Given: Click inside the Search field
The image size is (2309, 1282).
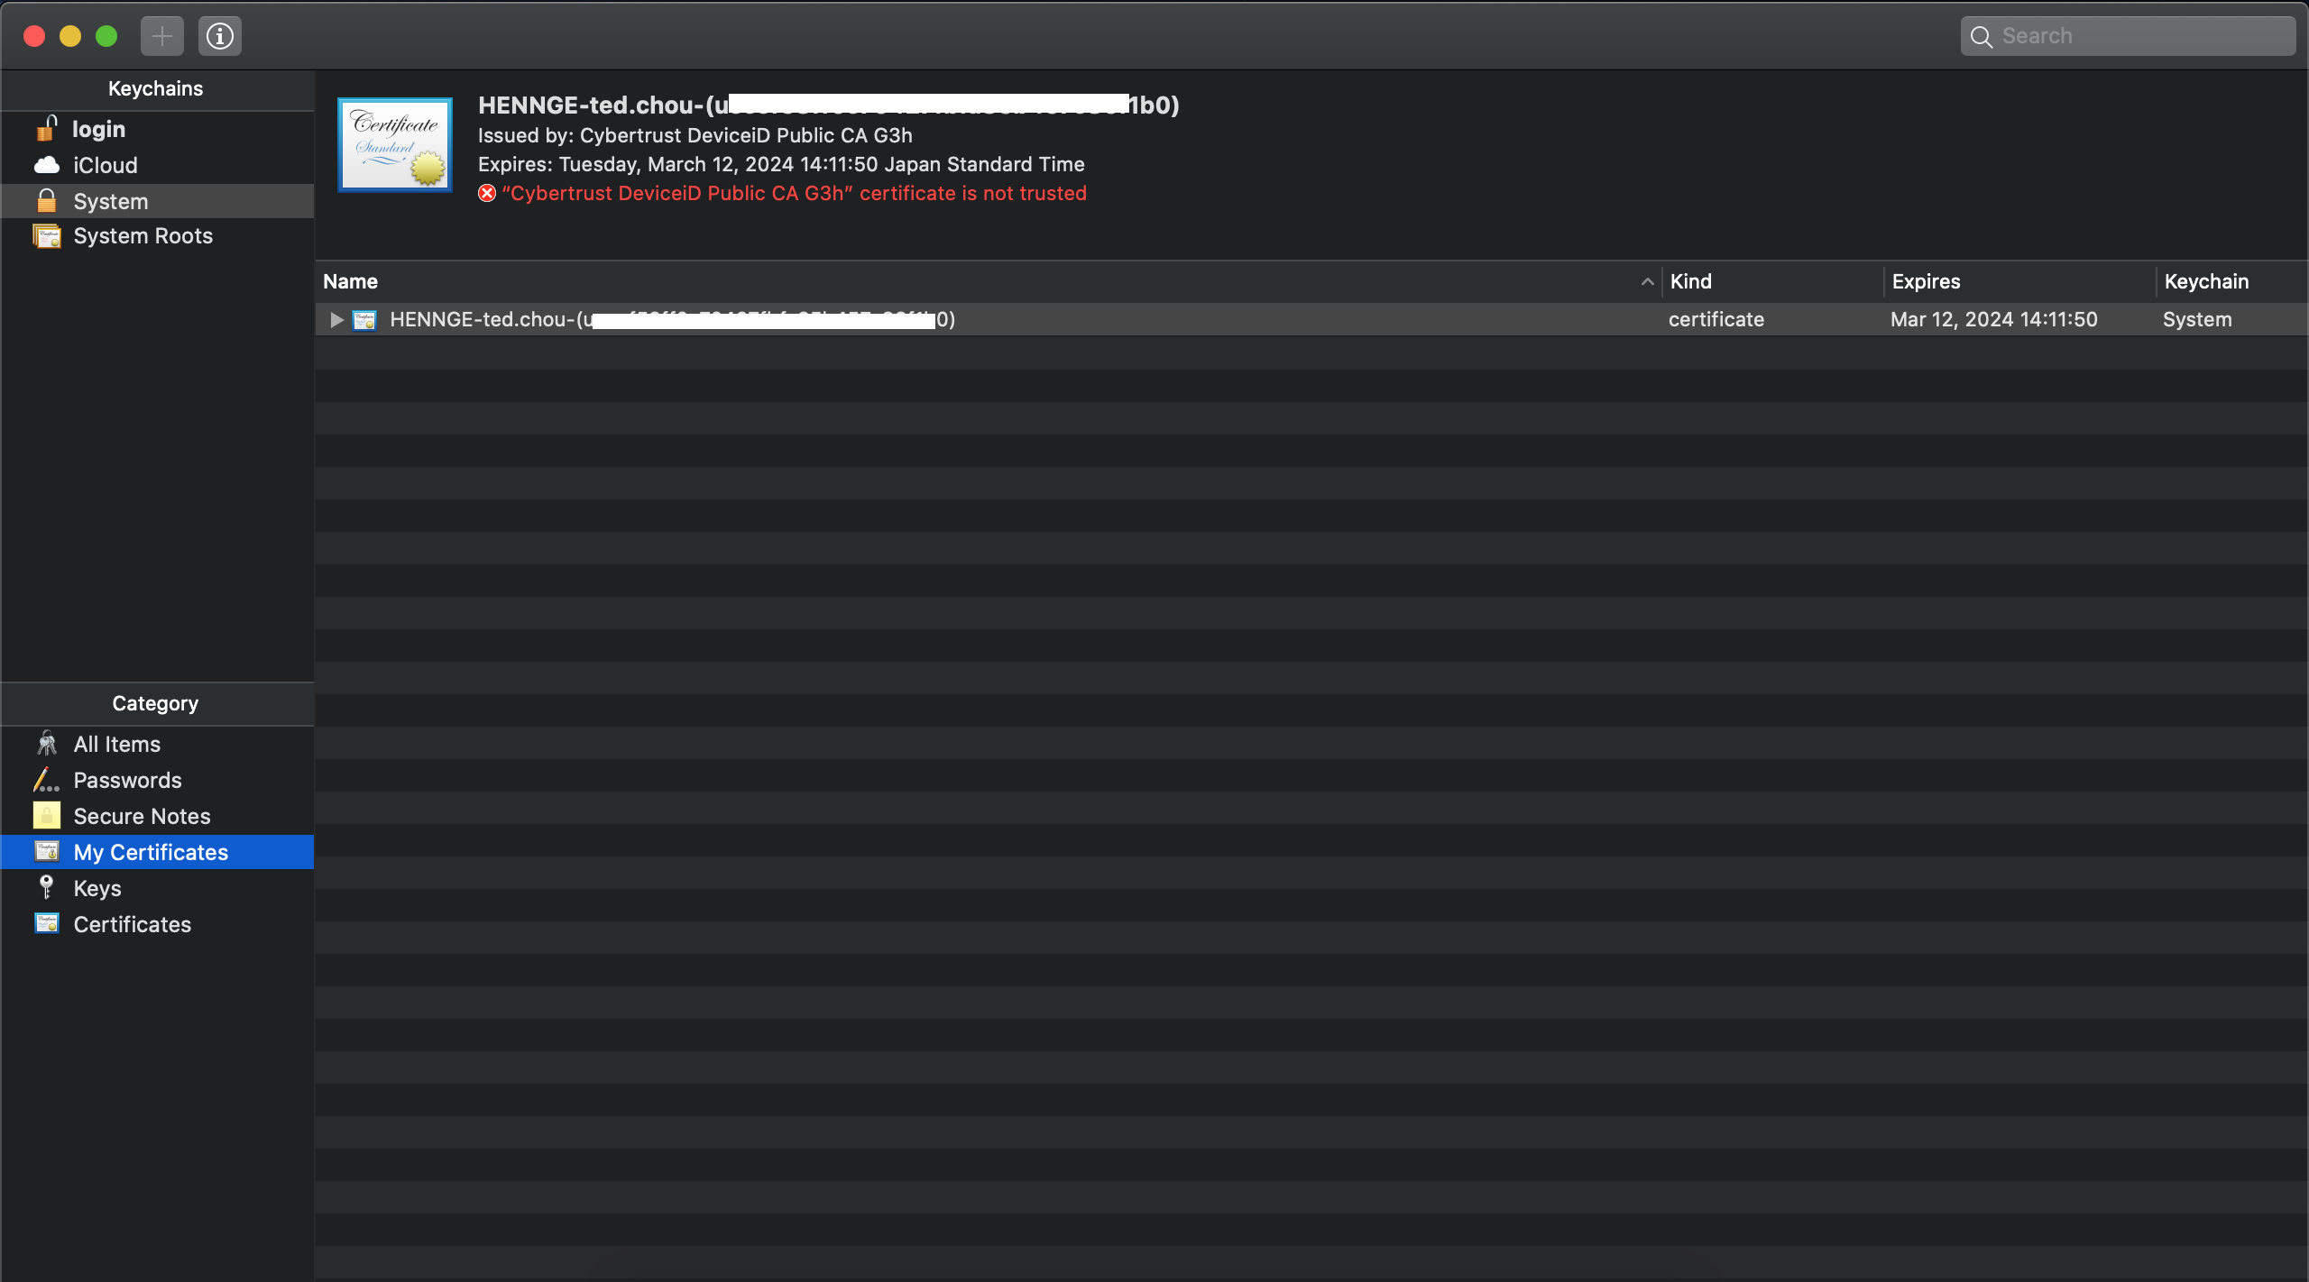Looking at the screenshot, I should click(2129, 36).
